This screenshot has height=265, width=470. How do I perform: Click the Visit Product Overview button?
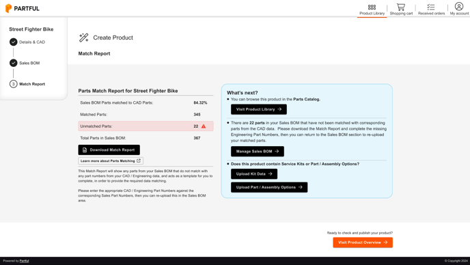click(363, 242)
